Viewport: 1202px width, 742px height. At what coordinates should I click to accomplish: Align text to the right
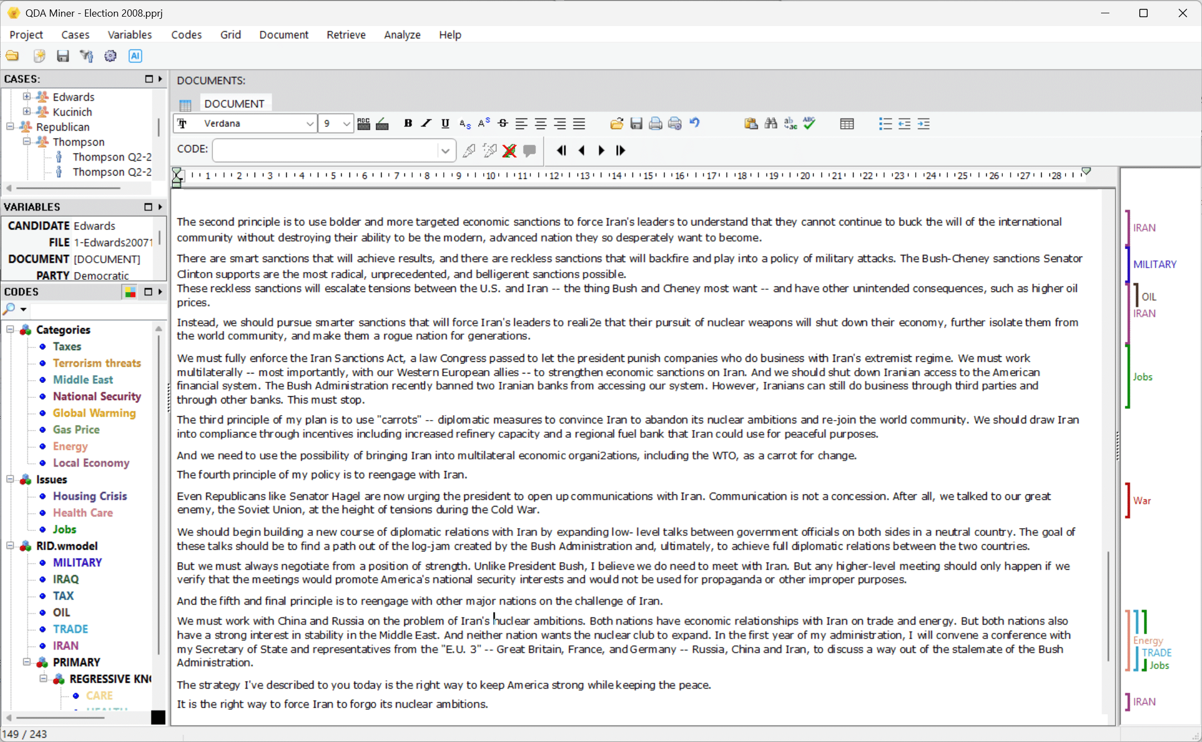[560, 124]
